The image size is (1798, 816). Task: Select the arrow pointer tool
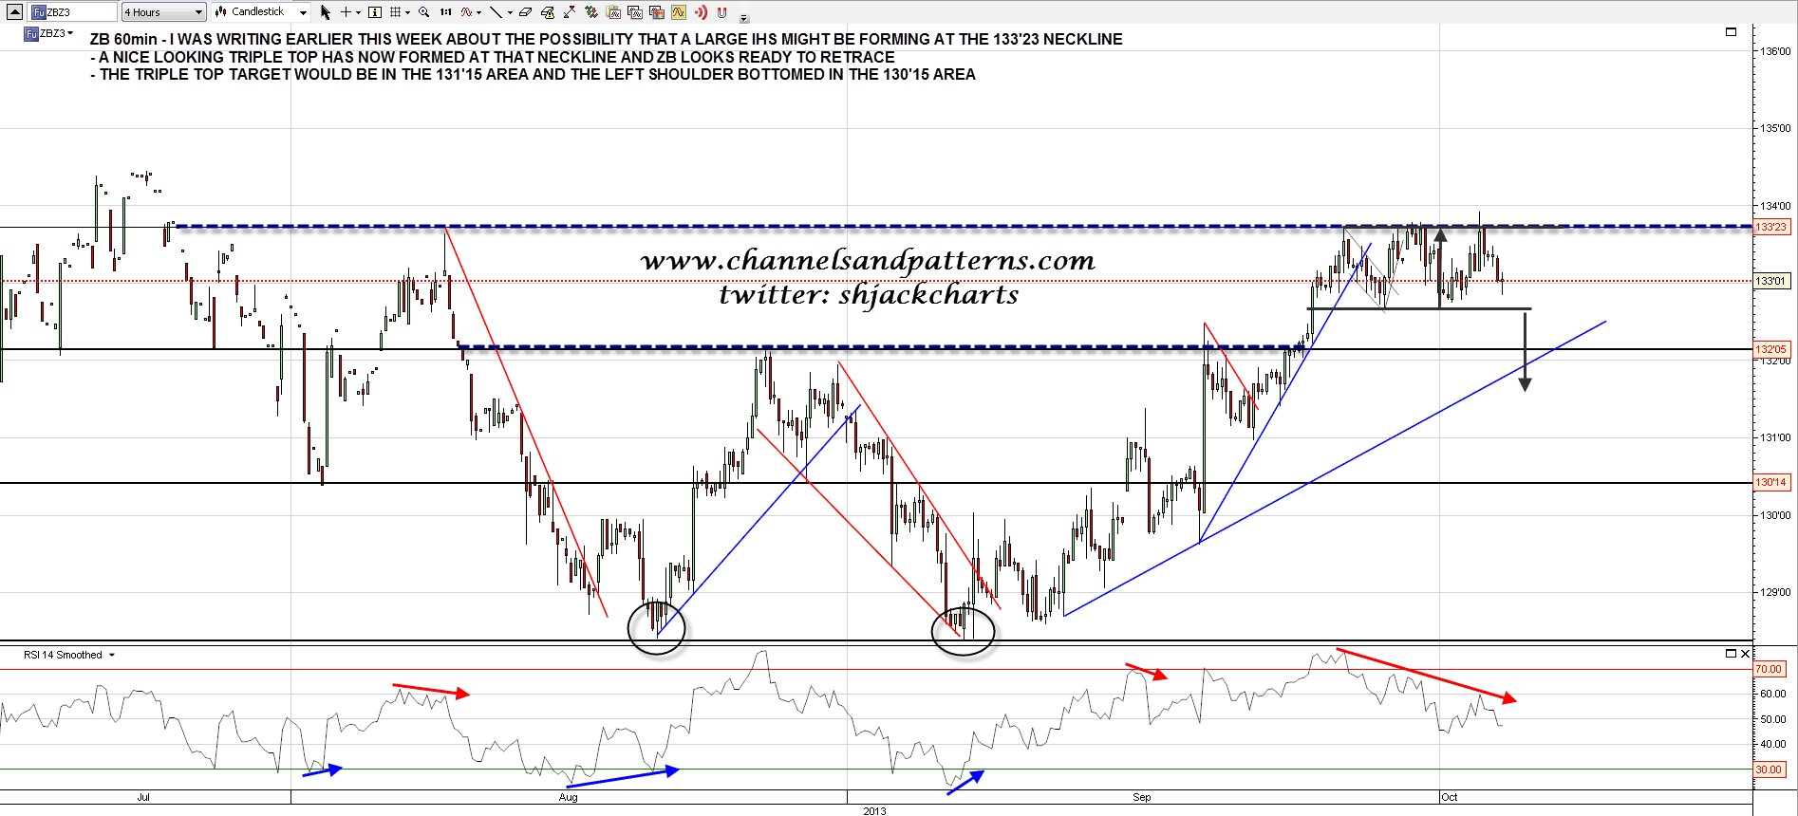pyautogui.click(x=326, y=12)
